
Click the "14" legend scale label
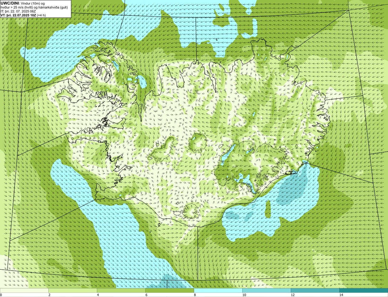(x=341, y=295)
